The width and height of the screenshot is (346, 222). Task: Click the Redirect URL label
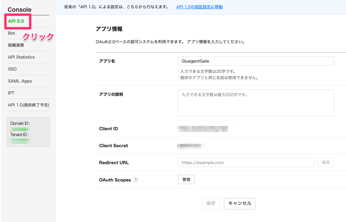point(114,163)
